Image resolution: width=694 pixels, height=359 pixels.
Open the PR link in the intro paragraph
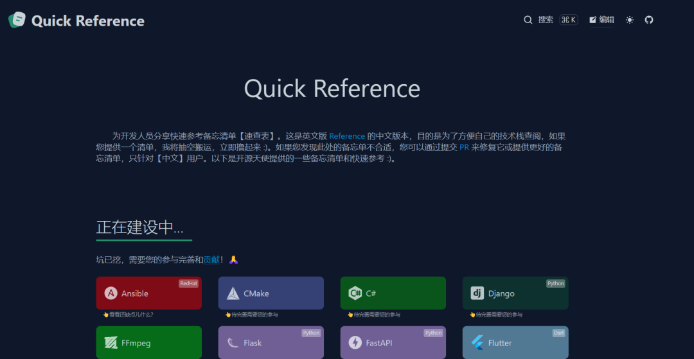[464, 147]
